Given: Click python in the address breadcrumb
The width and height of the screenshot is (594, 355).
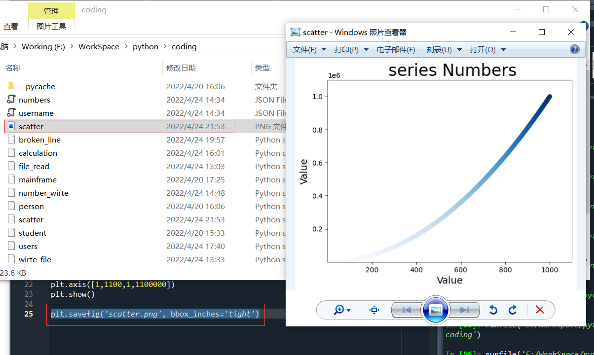Looking at the screenshot, I should point(146,47).
